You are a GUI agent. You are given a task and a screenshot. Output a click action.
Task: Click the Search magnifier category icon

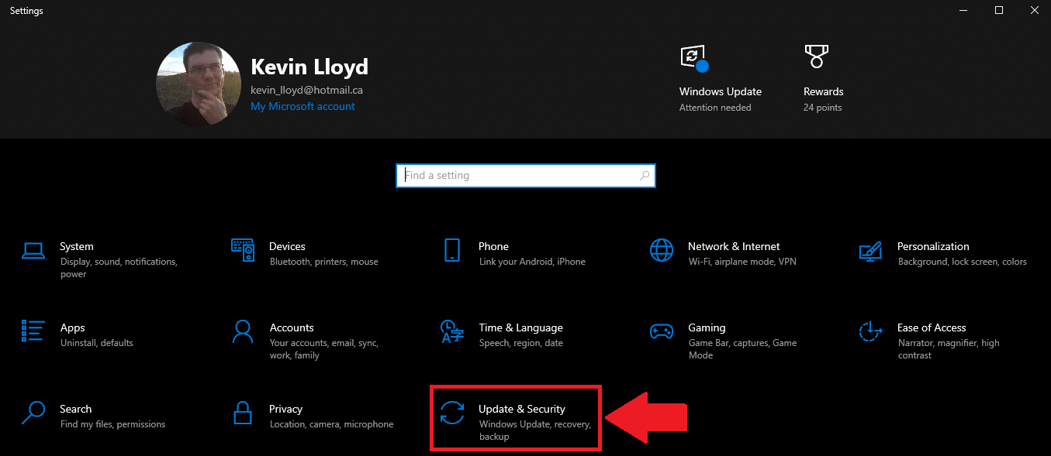tap(33, 413)
